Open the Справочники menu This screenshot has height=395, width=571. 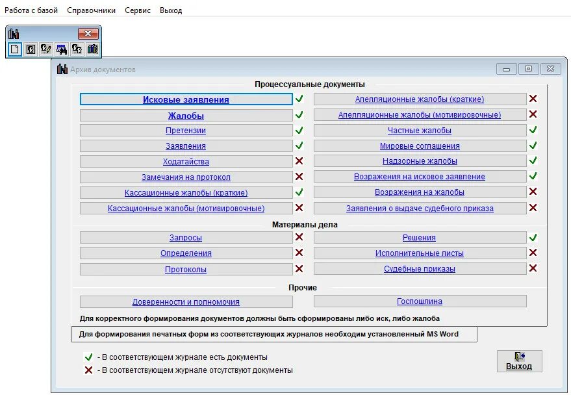click(91, 10)
